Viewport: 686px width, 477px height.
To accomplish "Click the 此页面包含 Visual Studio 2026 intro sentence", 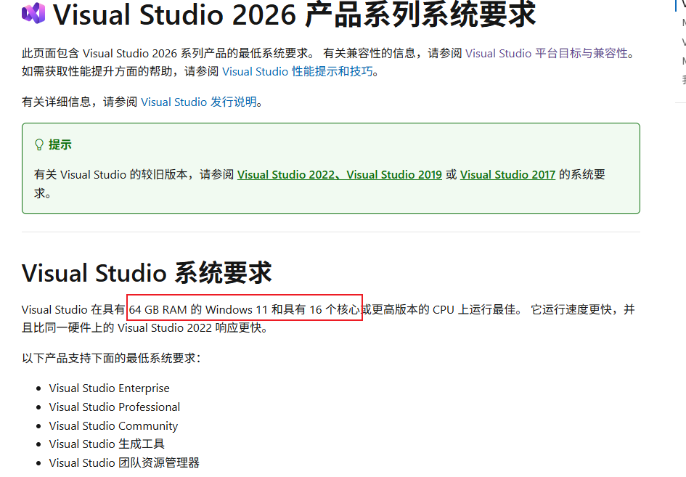I will pos(168,54).
